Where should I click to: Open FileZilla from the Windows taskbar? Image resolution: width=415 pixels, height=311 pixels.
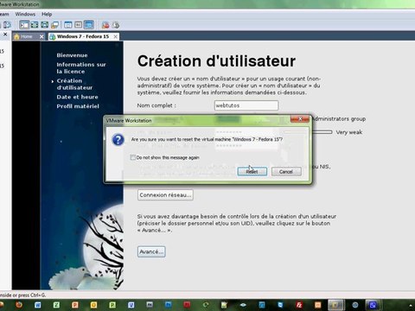pyautogui.click(x=299, y=305)
